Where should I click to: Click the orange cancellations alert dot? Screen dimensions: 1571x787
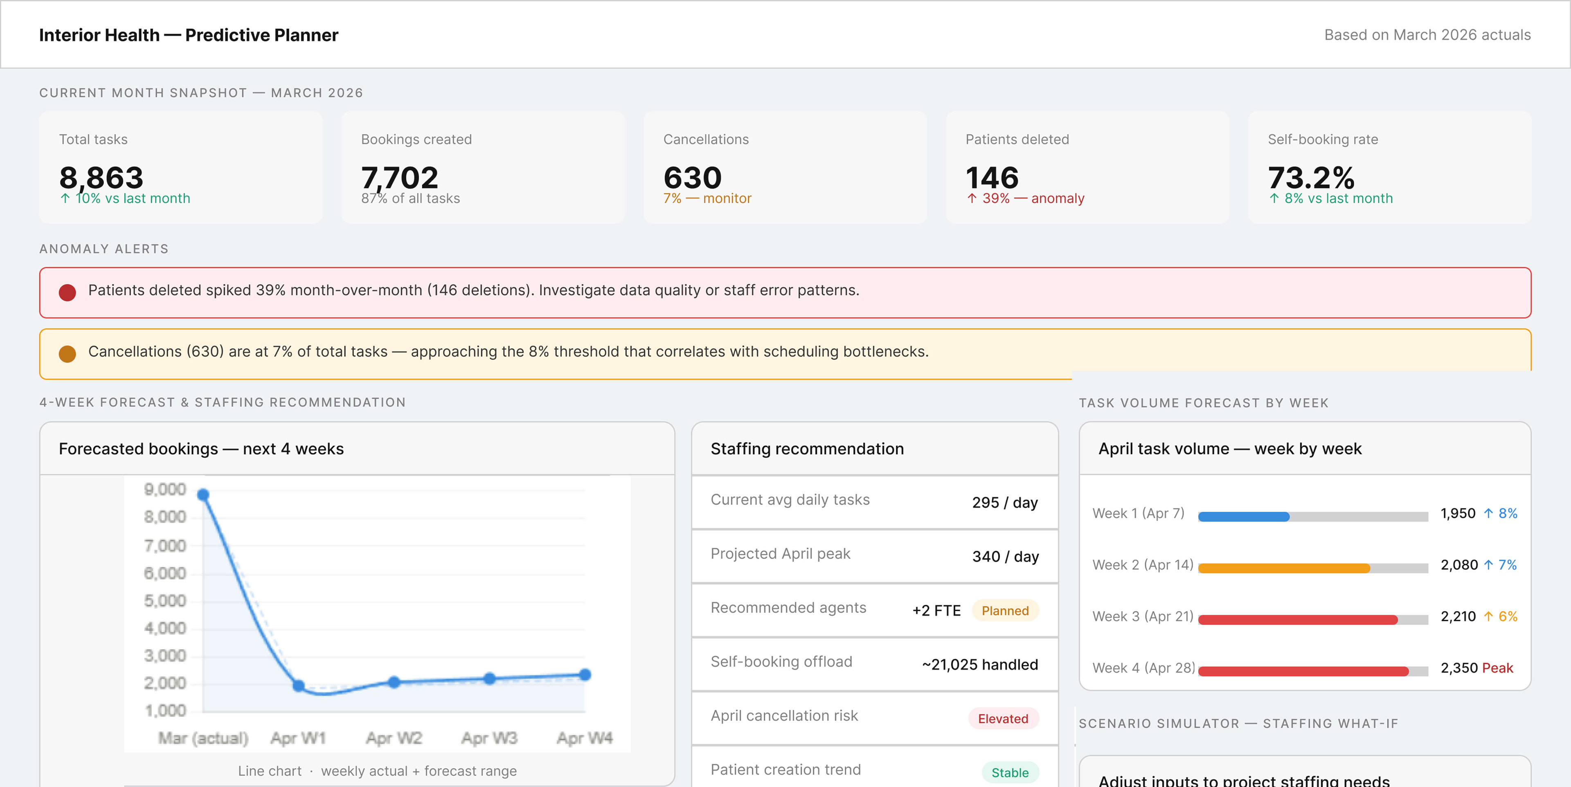(x=67, y=353)
